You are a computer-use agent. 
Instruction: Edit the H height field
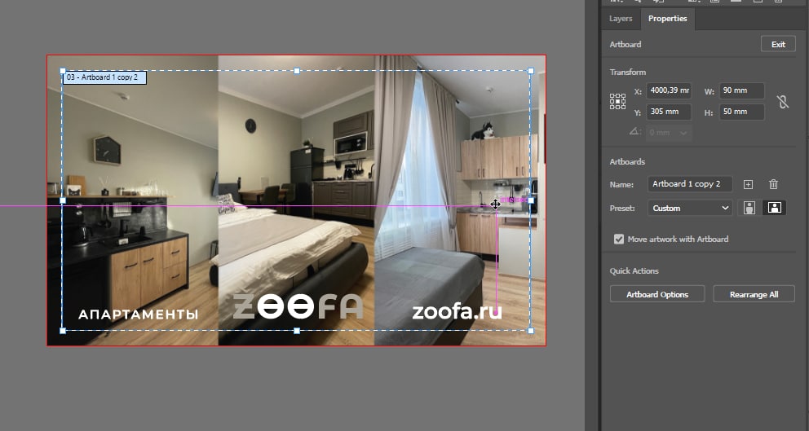pyautogui.click(x=742, y=112)
